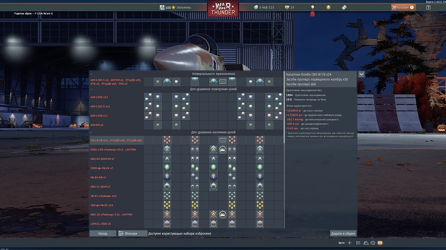Open player profile avatar next to пельмень
446x250 pixels.
162,8
